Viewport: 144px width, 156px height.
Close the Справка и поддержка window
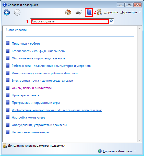138,5
